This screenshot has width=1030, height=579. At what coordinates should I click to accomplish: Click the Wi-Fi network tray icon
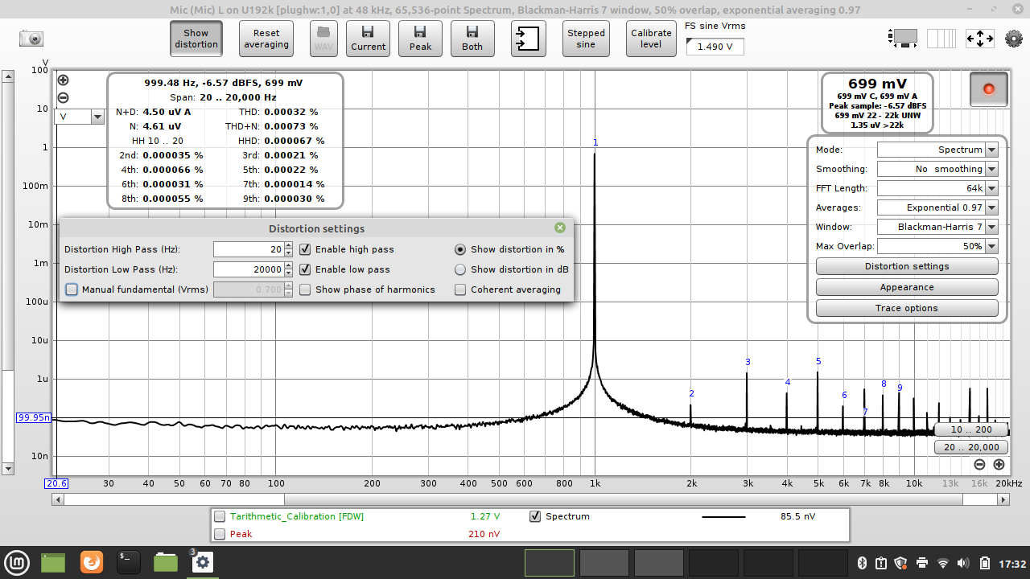tap(942, 563)
